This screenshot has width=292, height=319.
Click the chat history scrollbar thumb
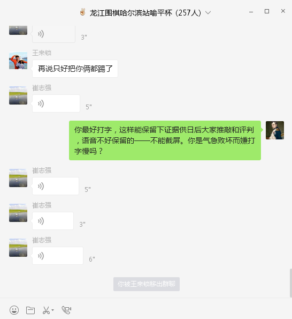290,283
